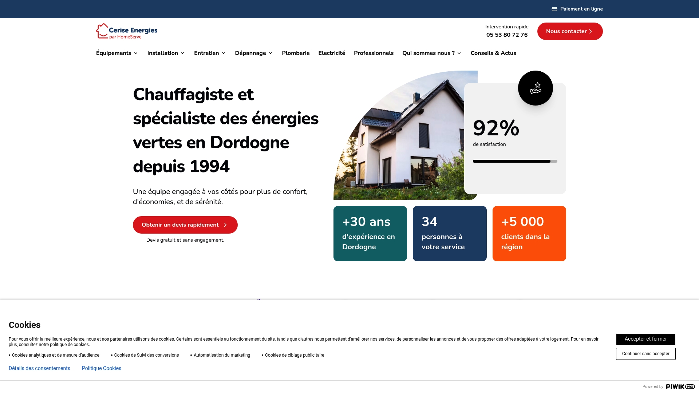The image size is (699, 393).
Task: Click Obtenir un devis rapidement button
Action: pos(185,225)
